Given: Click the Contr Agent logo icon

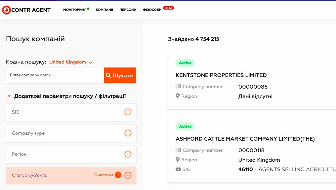Looking at the screenshot, I should click(x=6, y=10).
